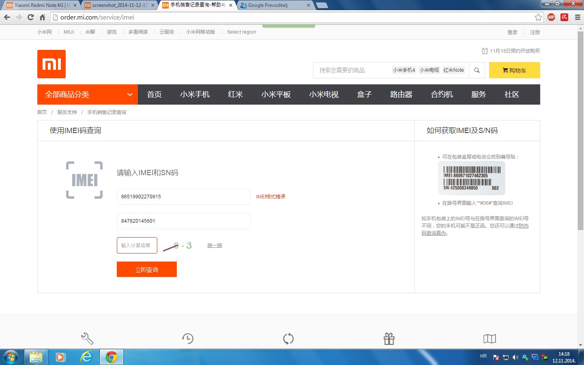The width and height of the screenshot is (584, 365).
Task: Click the alarm clock icon near reservation notice
Action: [x=485, y=51]
